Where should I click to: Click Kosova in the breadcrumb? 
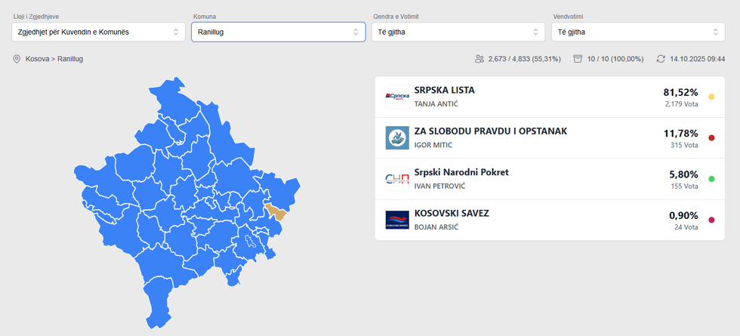tap(37, 59)
